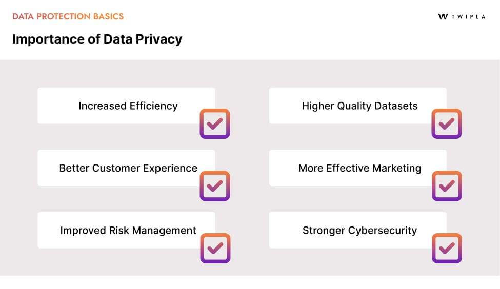This screenshot has height=289, width=500.
Task: Open the Better Customer Experience card label
Action: pyautogui.click(x=128, y=168)
